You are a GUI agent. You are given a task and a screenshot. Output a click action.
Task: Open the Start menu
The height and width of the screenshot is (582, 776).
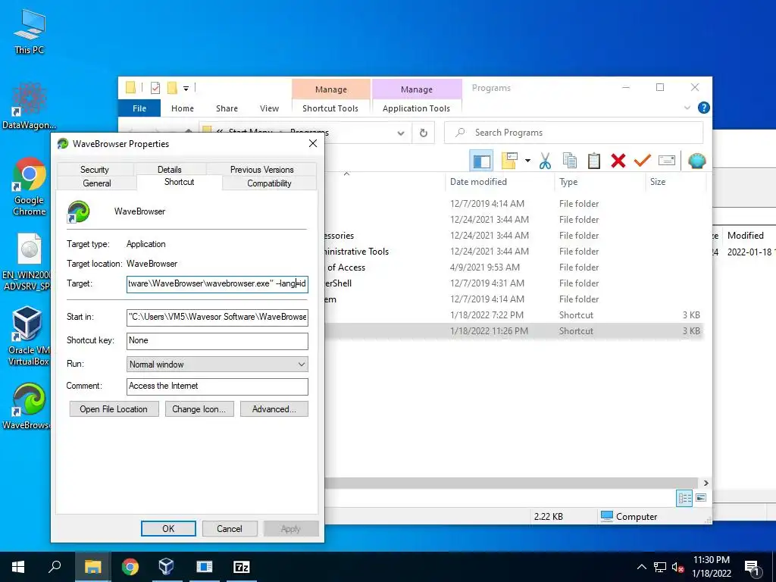pyautogui.click(x=18, y=567)
